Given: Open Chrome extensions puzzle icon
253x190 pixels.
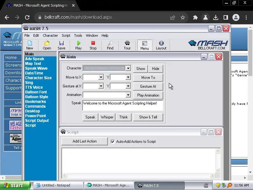Looking at the screenshot, I should point(195,17).
